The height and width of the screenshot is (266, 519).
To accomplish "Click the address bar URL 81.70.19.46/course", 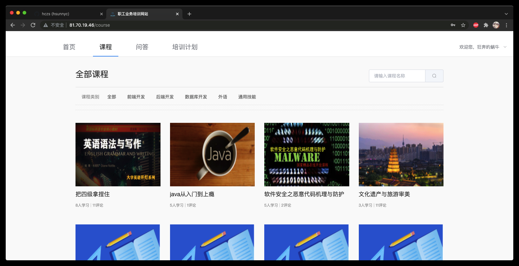I will pyautogui.click(x=90, y=25).
